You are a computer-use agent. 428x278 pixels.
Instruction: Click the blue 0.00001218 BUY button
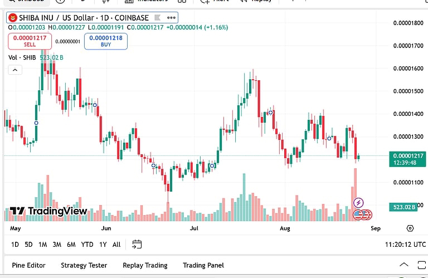click(x=106, y=41)
